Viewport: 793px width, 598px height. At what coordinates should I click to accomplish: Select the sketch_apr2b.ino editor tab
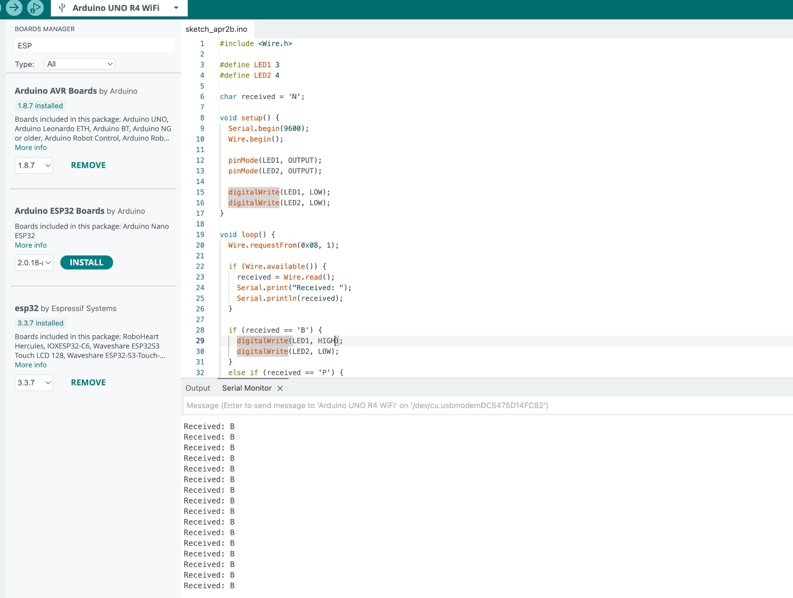point(216,29)
